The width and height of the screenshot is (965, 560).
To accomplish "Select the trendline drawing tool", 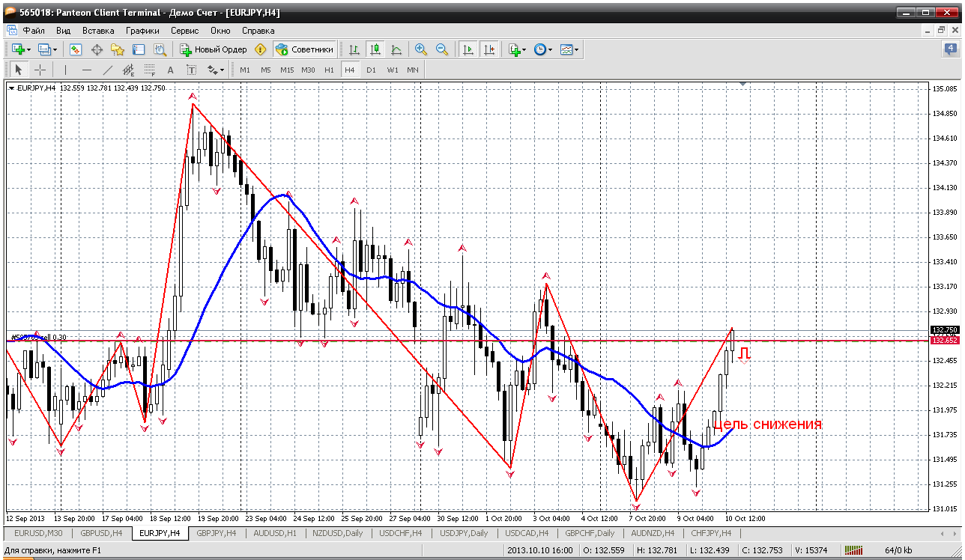I will [107, 70].
